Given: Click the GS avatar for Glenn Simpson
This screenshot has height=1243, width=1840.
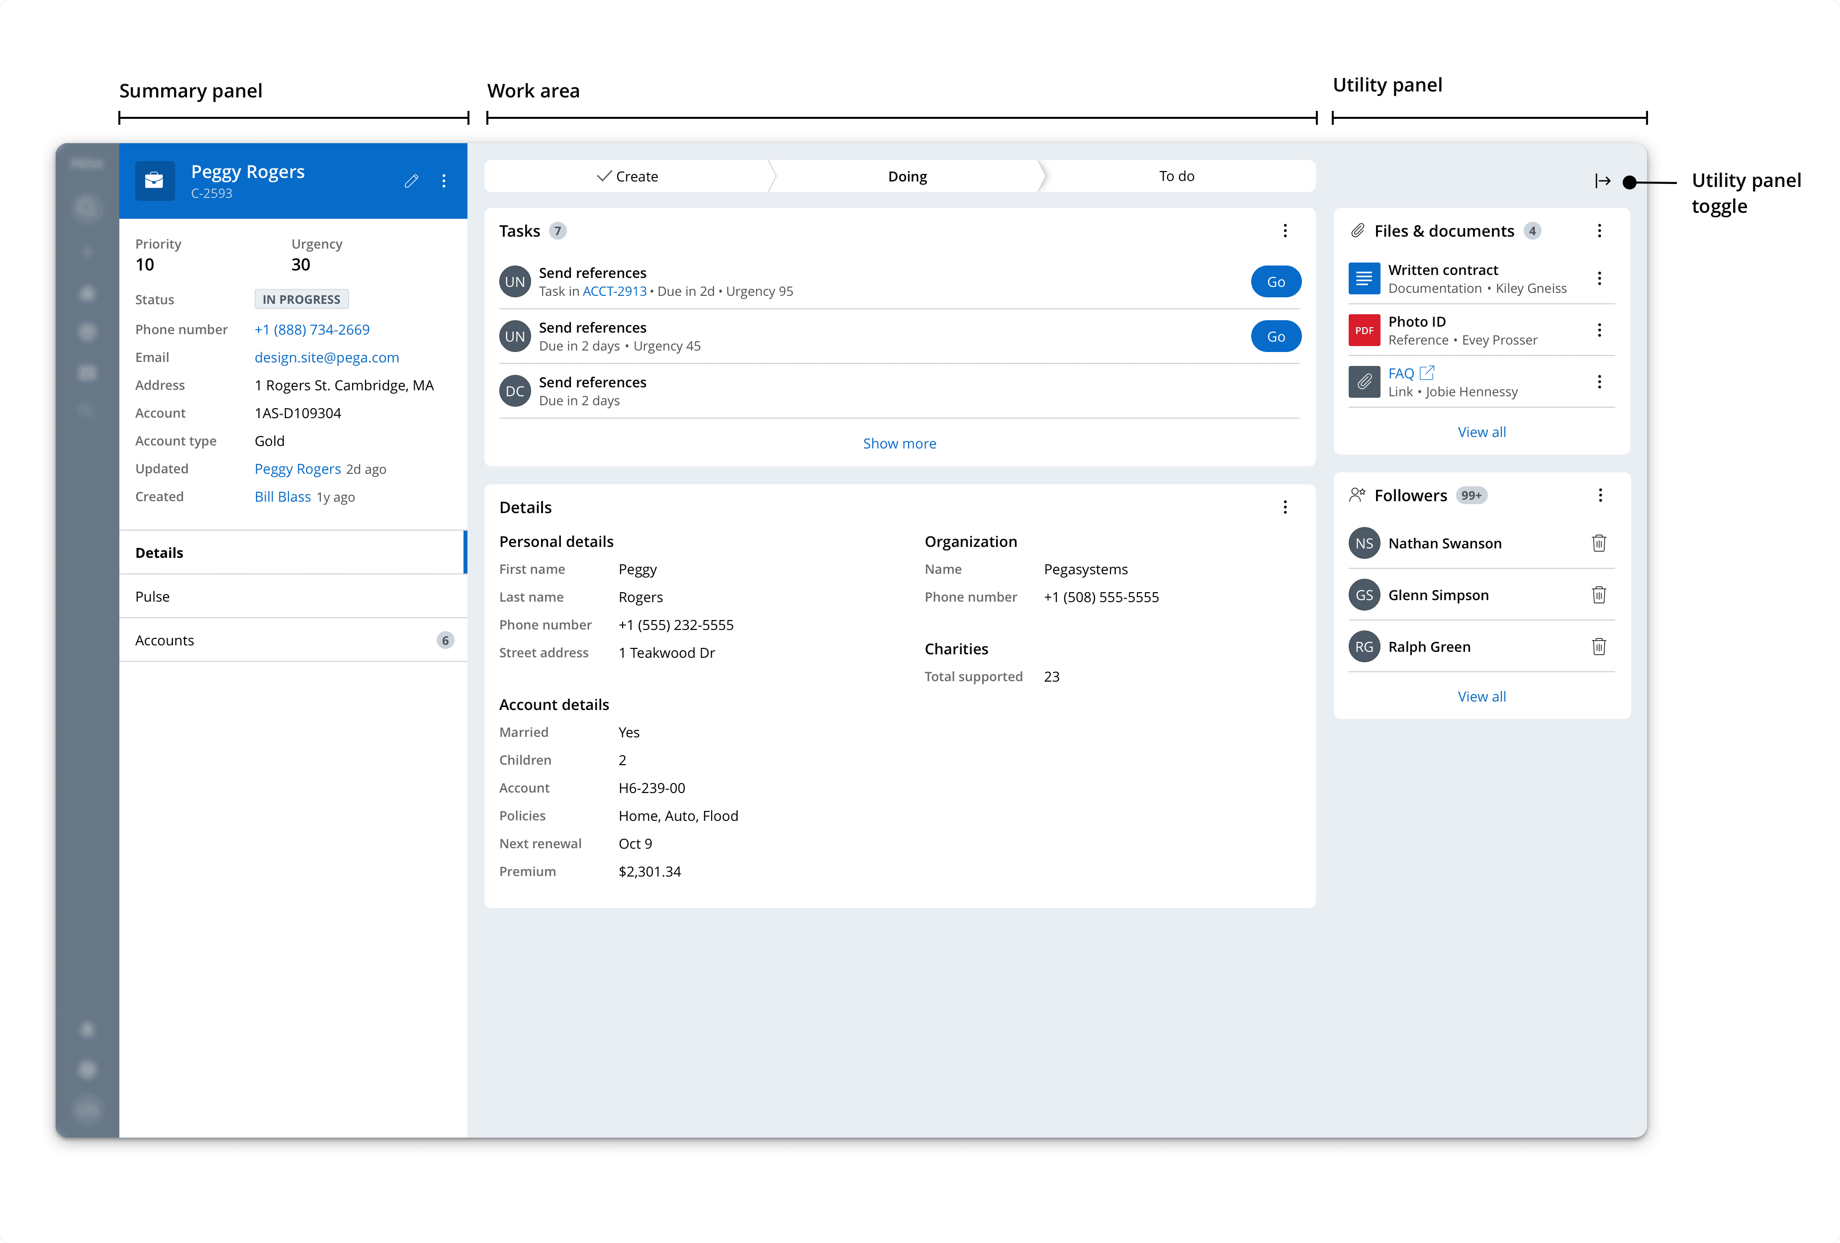Looking at the screenshot, I should [x=1364, y=595].
